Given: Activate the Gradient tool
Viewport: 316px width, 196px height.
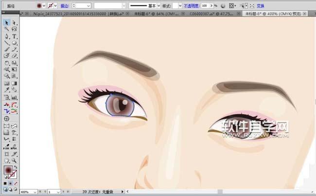Looking at the screenshot, I should point(14,83).
